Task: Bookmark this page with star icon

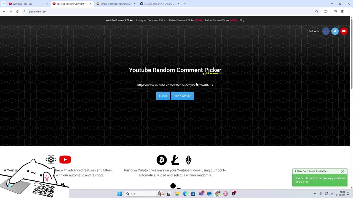Action: [x=317, y=12]
